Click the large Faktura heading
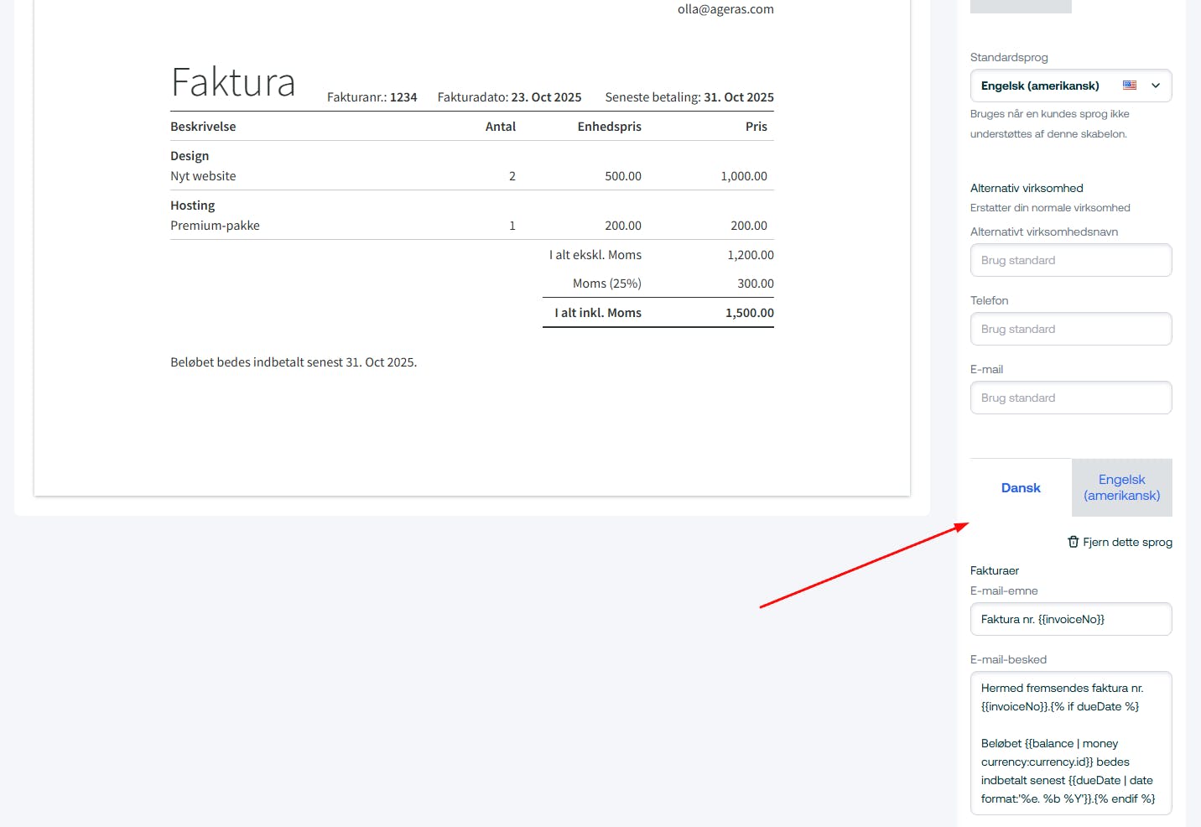 (233, 82)
